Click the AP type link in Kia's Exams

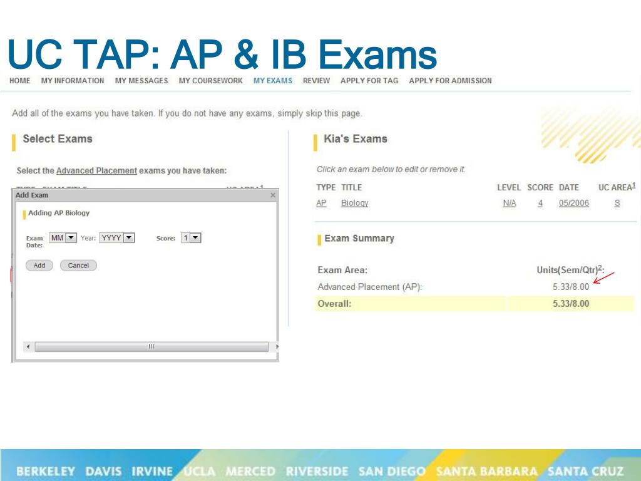coord(321,203)
